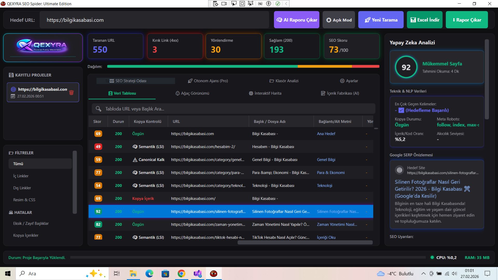Click the Hedefleme Başarılı checkmark box
498x280 pixels.
coord(401,110)
